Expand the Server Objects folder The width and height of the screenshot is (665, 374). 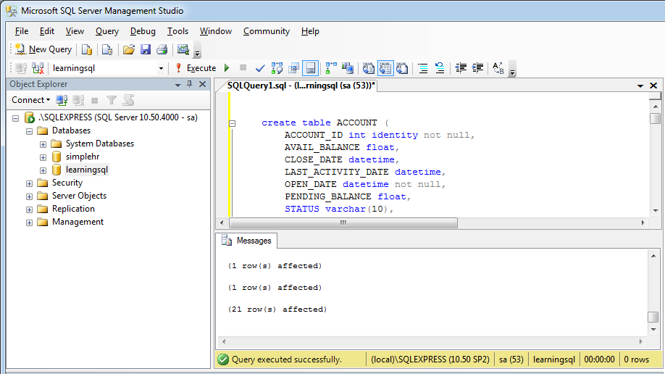[29, 196]
